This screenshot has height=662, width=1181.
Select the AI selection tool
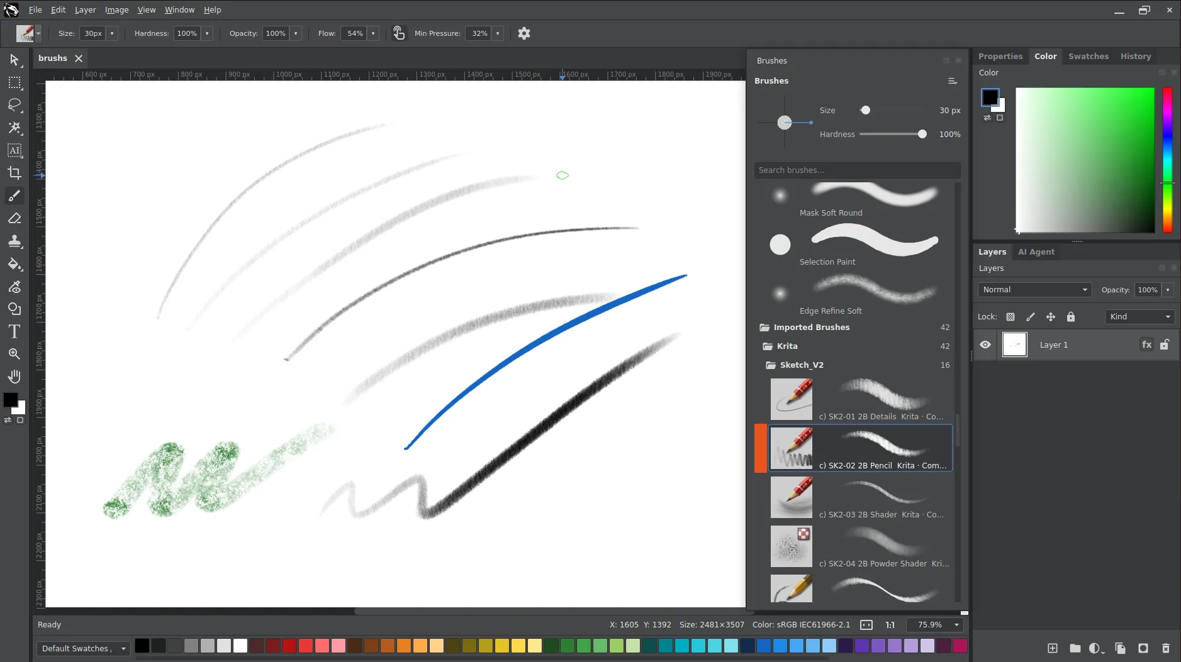pos(14,150)
